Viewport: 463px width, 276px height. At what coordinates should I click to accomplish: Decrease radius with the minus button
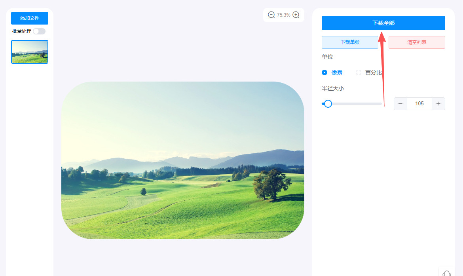[400, 104]
